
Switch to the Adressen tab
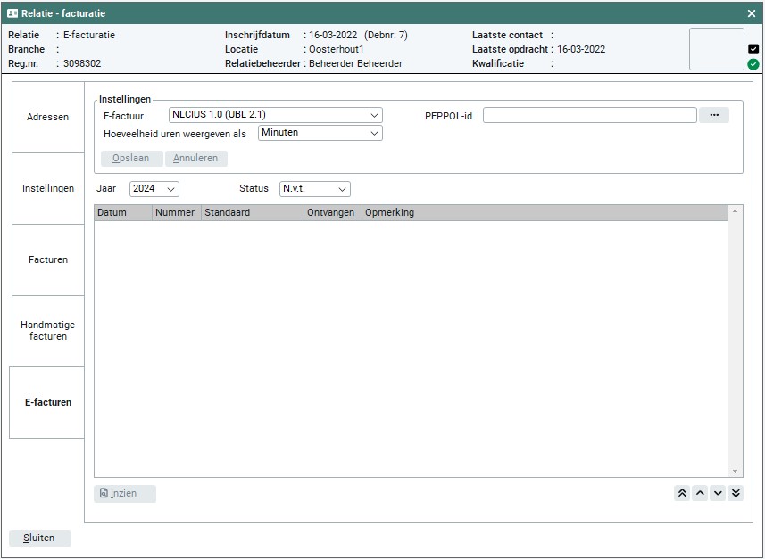(47, 117)
